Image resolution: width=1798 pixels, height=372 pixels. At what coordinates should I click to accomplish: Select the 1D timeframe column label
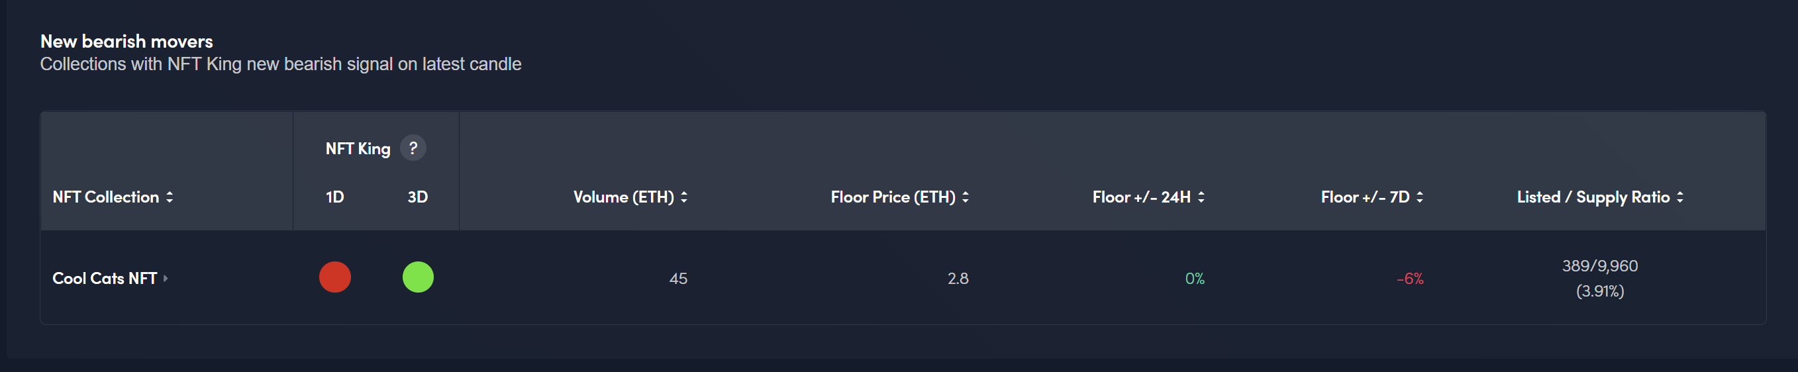[x=335, y=197]
